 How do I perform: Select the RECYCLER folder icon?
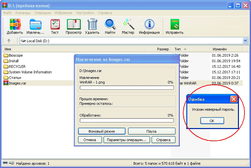click(x=6, y=66)
